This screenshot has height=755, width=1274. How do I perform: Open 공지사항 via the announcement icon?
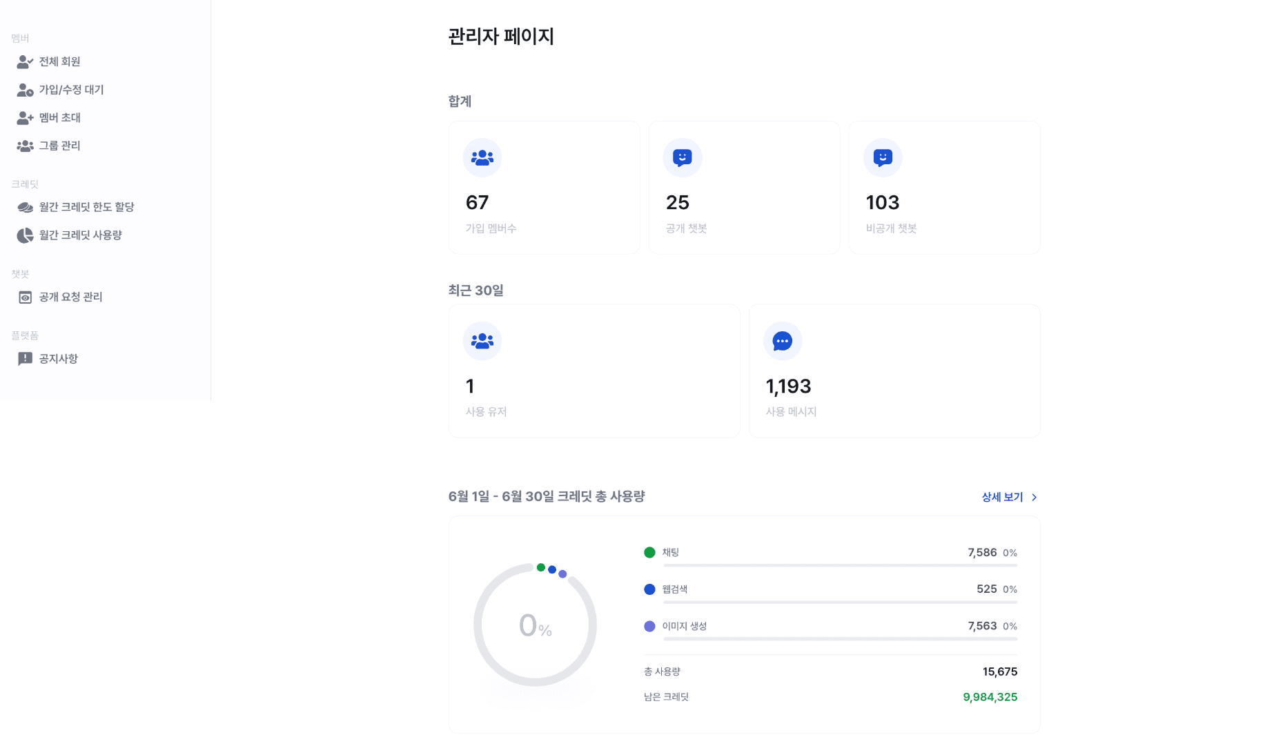[x=25, y=358]
